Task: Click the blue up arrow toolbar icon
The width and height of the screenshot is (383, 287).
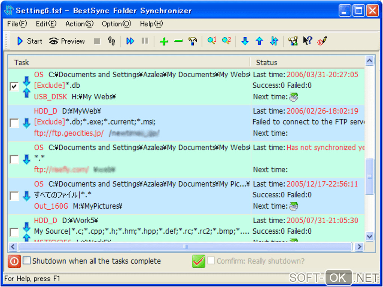Action: 259,41
